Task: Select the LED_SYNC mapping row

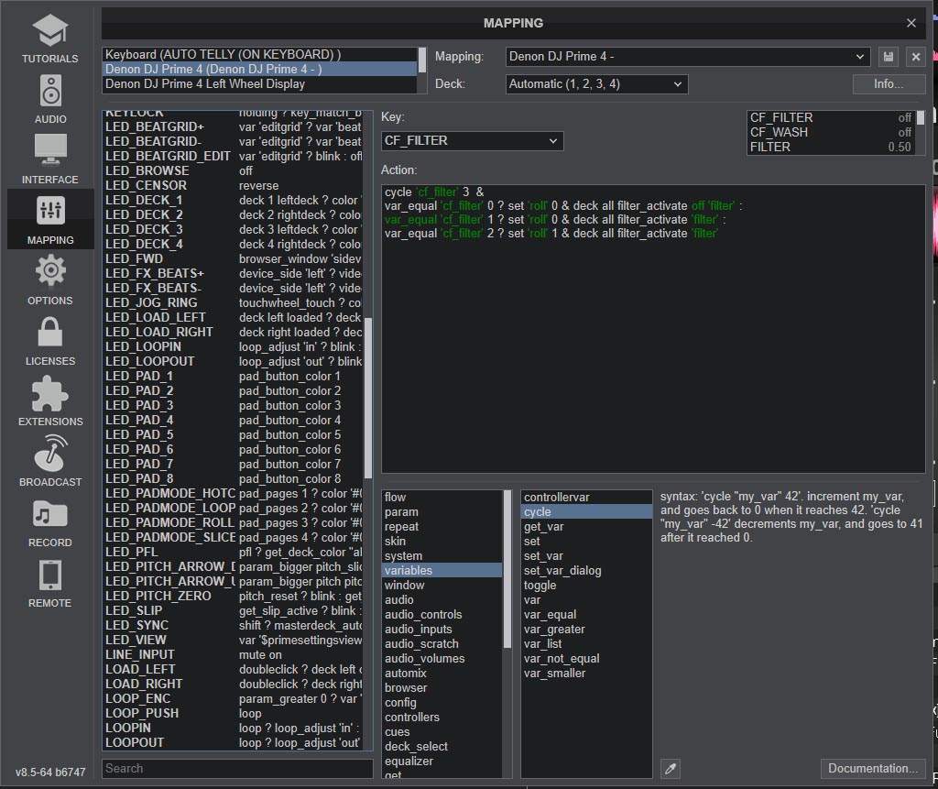Action: [x=233, y=626]
